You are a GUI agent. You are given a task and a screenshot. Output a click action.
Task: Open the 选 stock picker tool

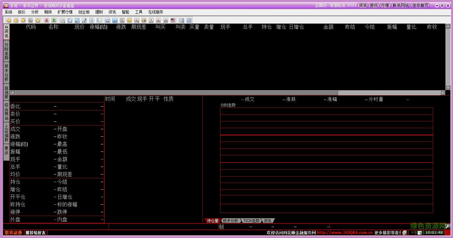point(92,20)
